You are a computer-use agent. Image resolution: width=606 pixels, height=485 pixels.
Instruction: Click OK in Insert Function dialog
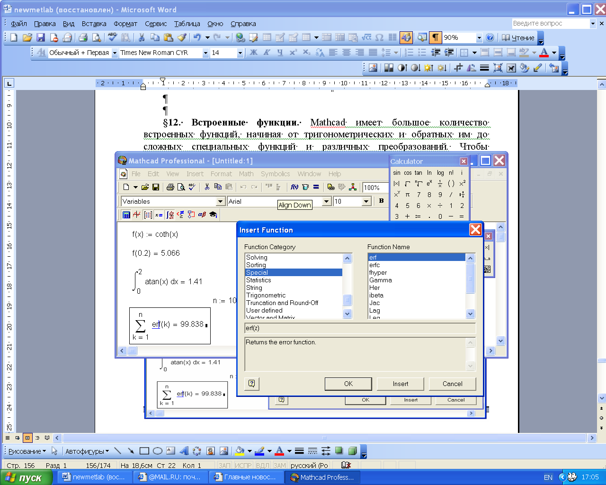point(348,384)
